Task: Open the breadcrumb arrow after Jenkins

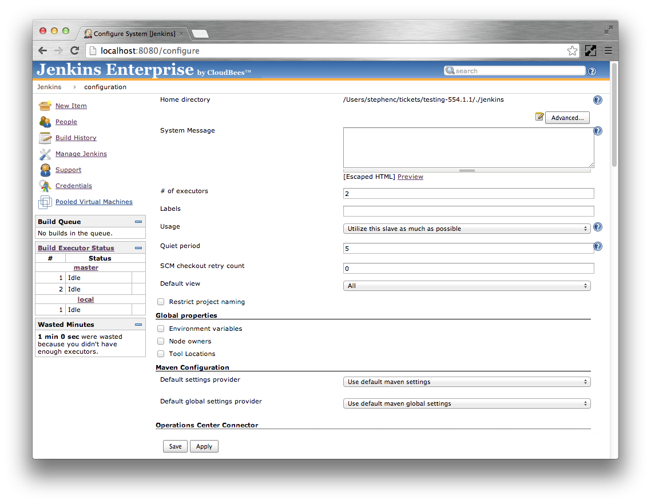Action: [74, 87]
